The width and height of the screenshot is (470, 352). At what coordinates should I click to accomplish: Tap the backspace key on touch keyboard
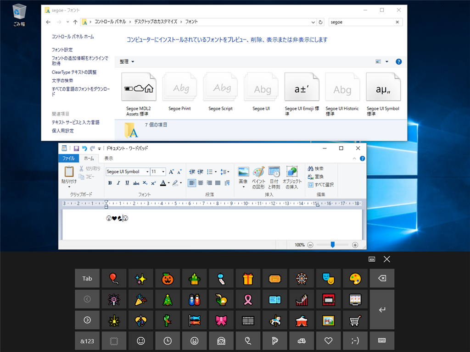point(382,278)
